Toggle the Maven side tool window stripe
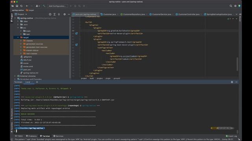The width and height of the screenshot is (252, 141). pos(240,18)
